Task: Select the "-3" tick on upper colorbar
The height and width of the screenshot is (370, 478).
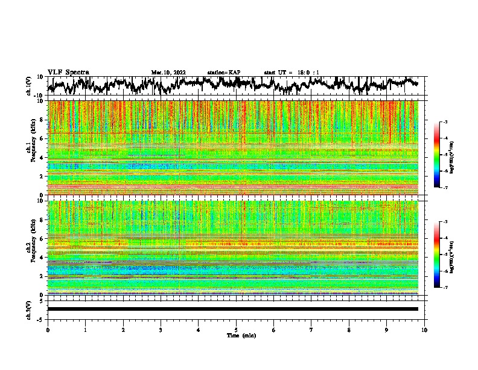Action: point(445,122)
